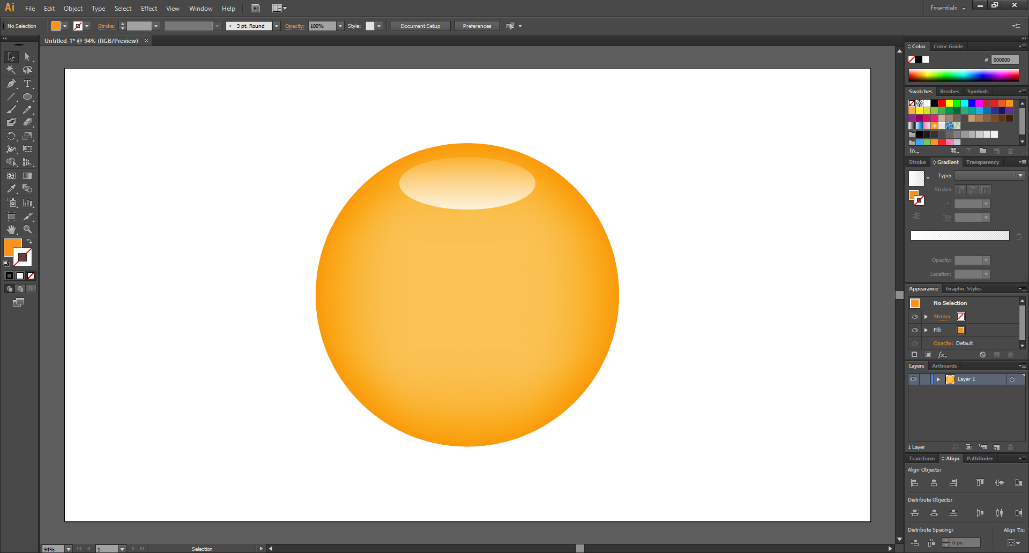Image resolution: width=1029 pixels, height=553 pixels.
Task: Click Add New Effect fx icon
Action: (942, 355)
